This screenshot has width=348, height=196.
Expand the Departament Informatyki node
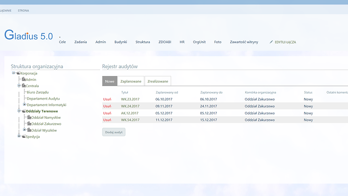click(24, 104)
